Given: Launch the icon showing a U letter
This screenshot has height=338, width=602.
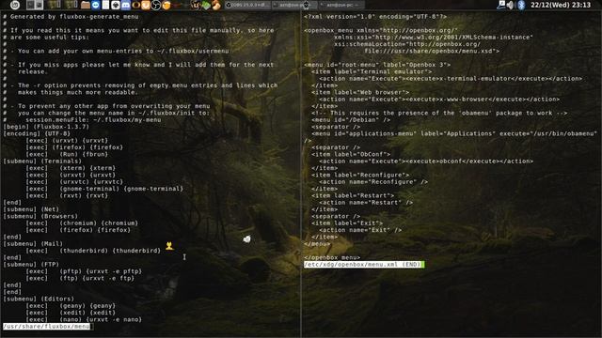Looking at the screenshot, I should (x=195, y=5).
